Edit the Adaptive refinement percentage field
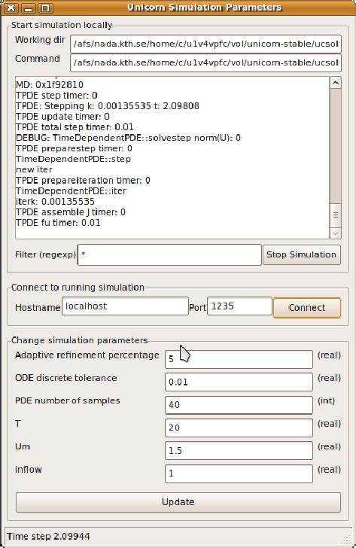This screenshot has width=356, height=548. (239, 359)
